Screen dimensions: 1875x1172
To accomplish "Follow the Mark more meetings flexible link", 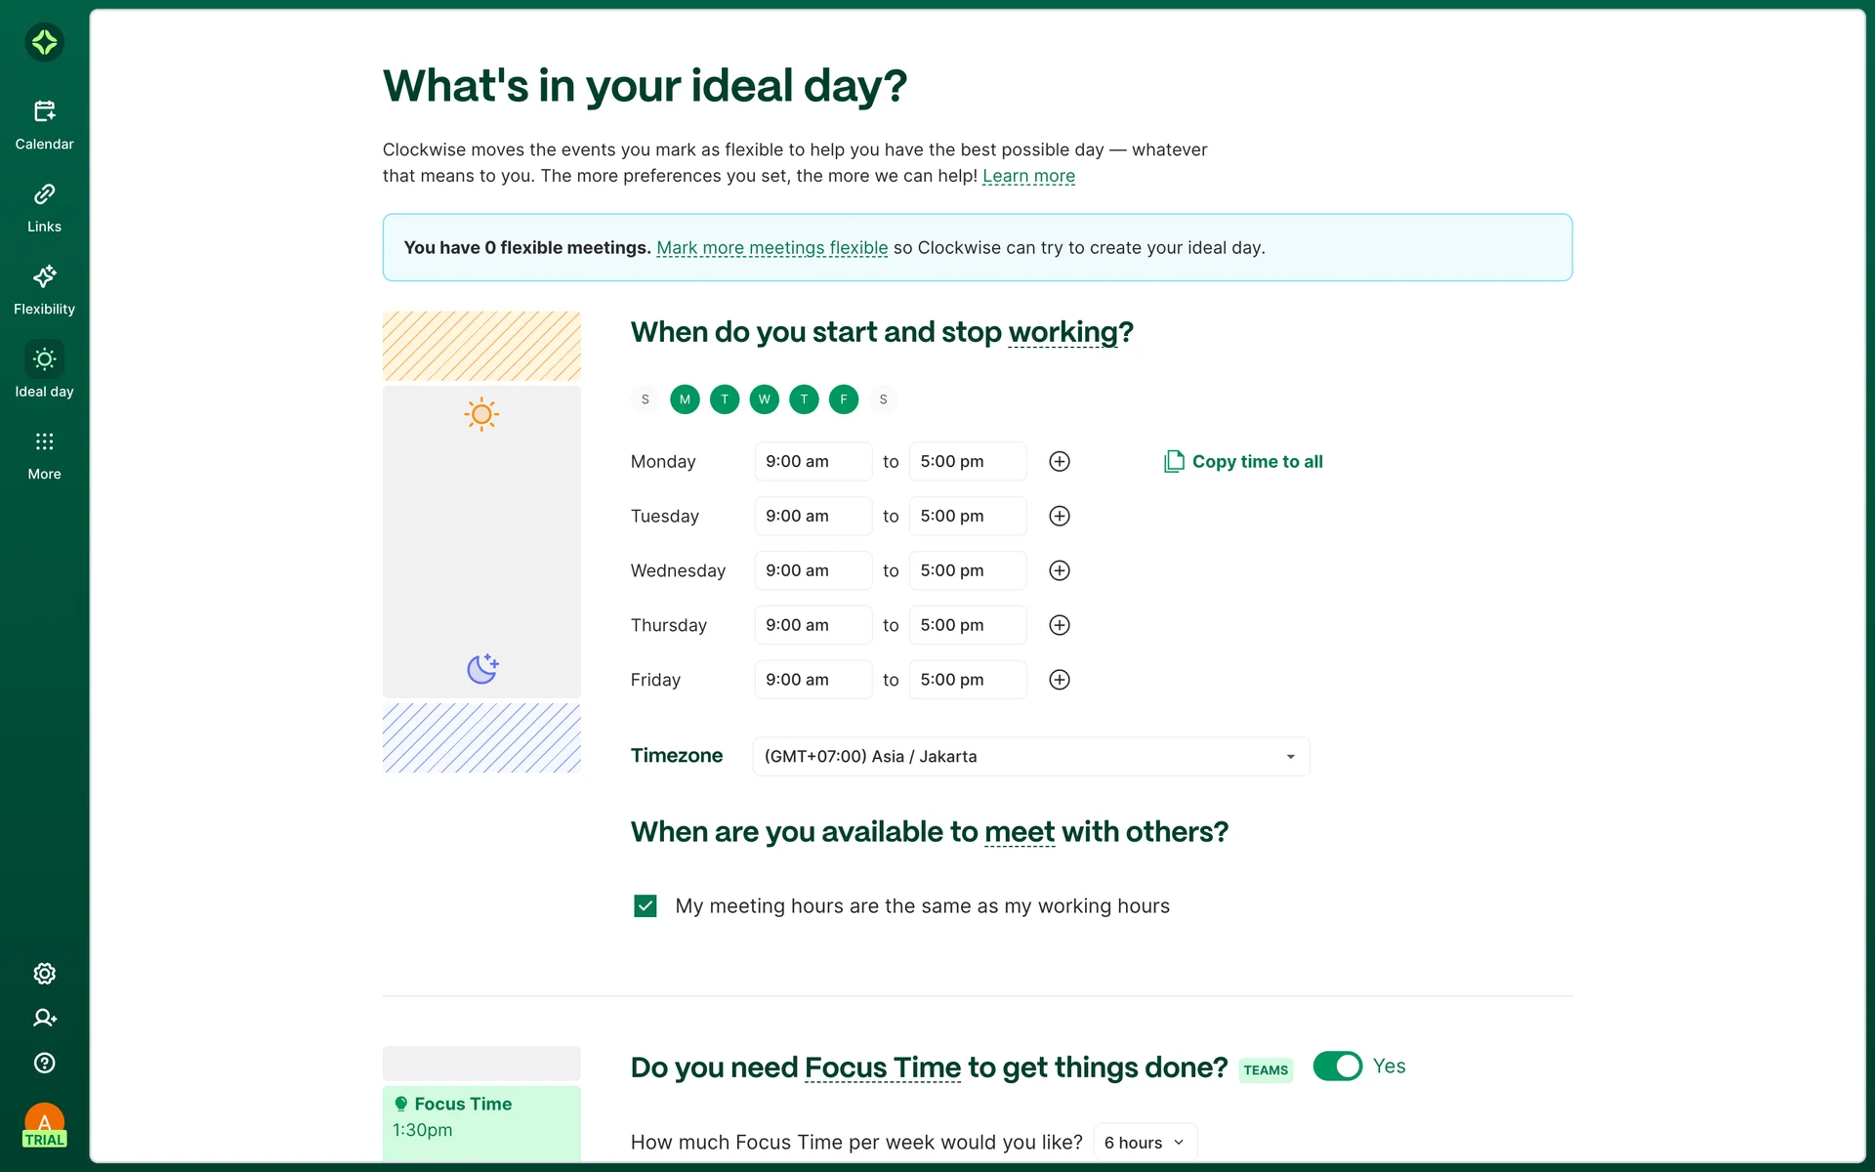I will [x=771, y=248].
